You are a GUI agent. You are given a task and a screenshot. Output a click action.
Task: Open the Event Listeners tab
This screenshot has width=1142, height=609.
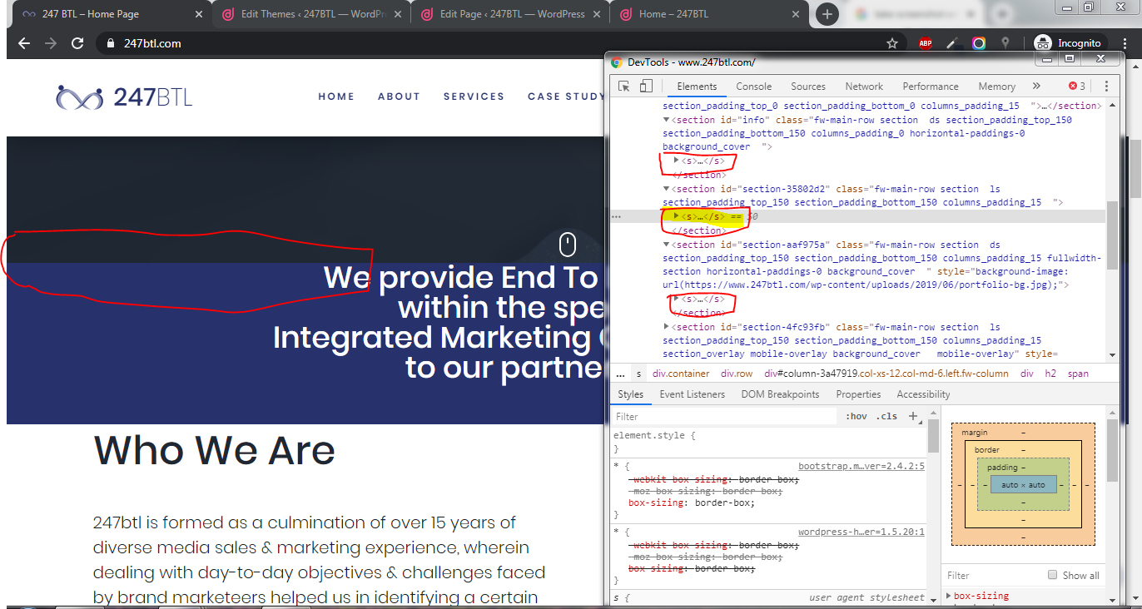tap(692, 394)
